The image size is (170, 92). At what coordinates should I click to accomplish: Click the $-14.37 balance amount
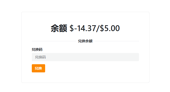point(83,28)
